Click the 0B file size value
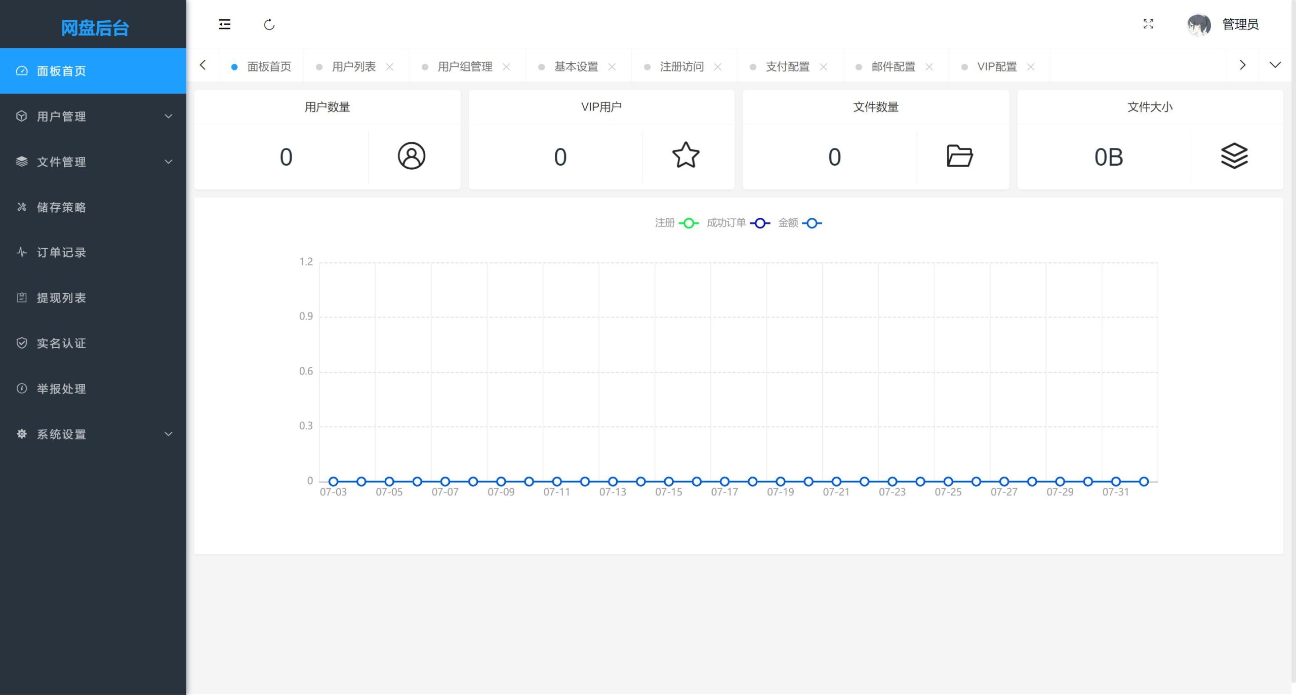 [1109, 157]
